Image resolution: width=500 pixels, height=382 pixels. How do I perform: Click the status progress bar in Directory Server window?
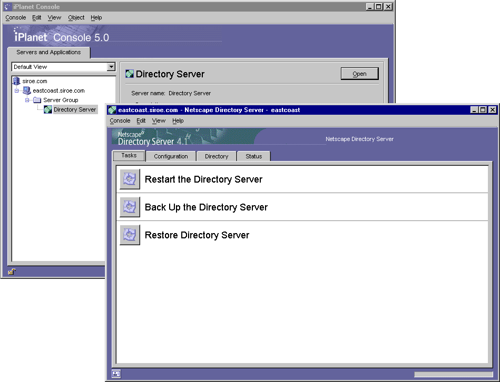(454, 374)
